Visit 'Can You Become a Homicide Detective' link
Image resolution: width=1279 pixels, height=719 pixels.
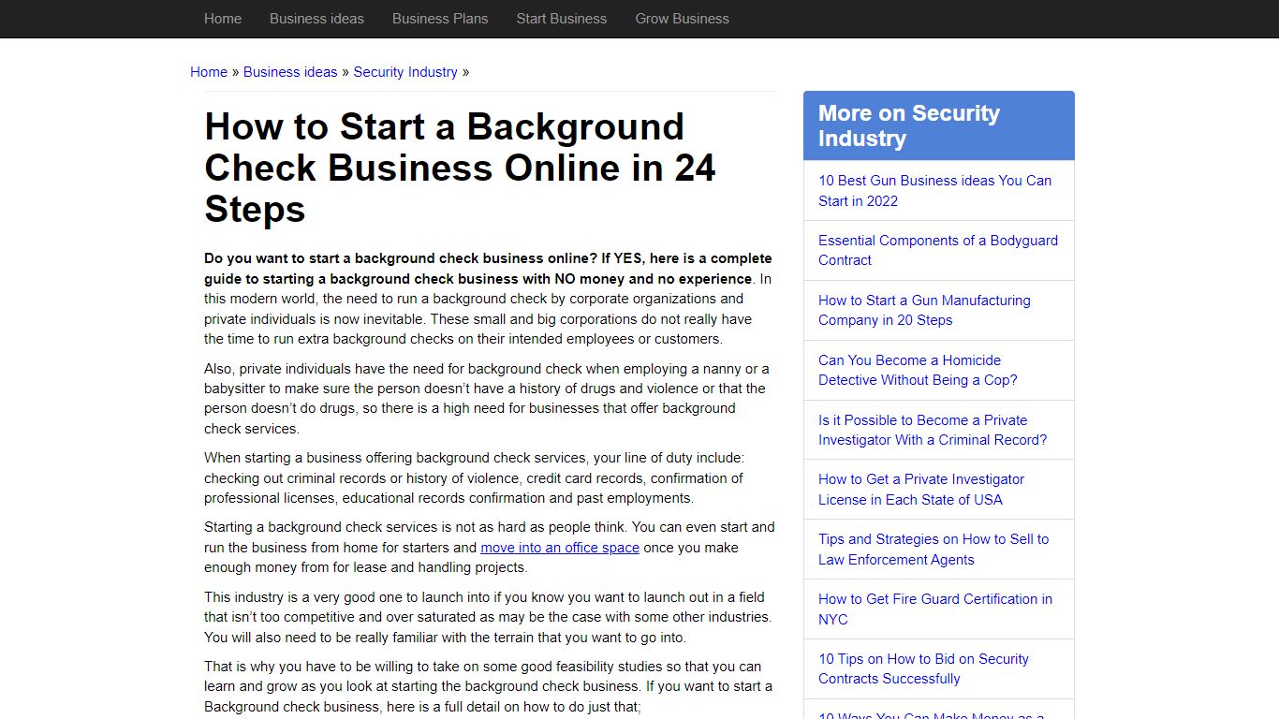(x=918, y=370)
